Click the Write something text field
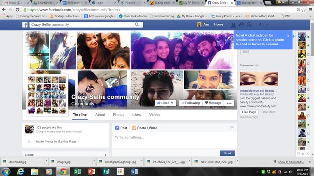The width and height of the screenshot is (314, 176). pyautogui.click(x=175, y=140)
